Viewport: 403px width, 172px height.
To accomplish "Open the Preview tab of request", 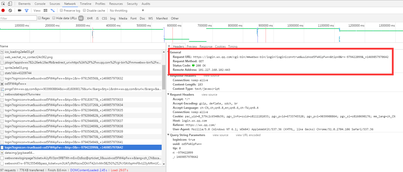I will (x=192, y=46).
